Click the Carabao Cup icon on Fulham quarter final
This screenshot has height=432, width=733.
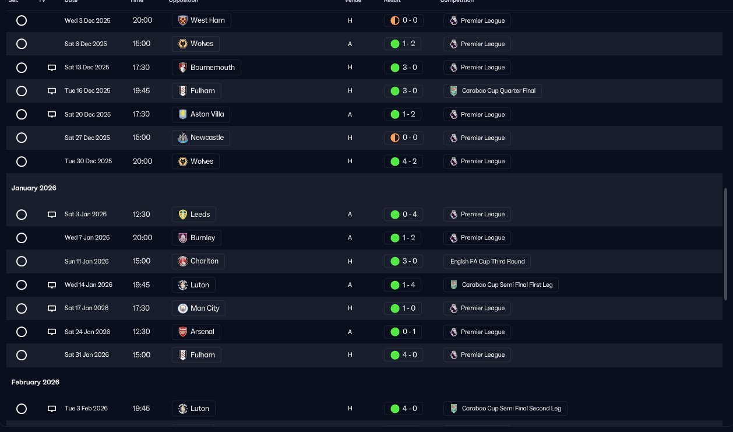454,91
